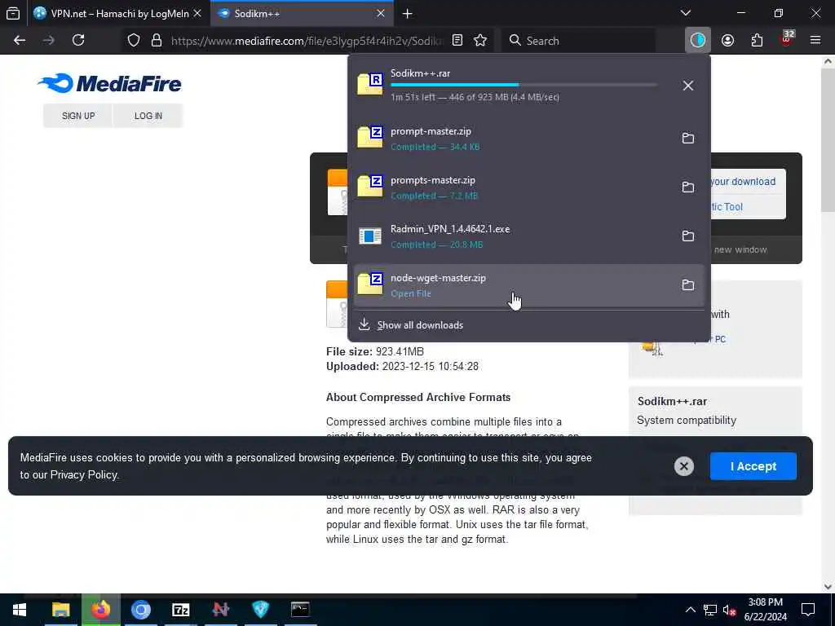Click Show all downloads

click(420, 324)
